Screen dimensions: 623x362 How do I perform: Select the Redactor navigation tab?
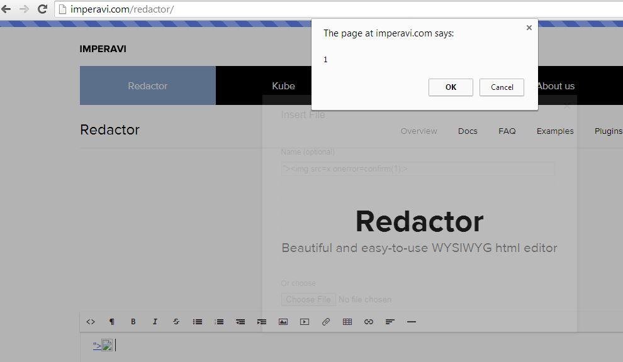pyautogui.click(x=147, y=85)
